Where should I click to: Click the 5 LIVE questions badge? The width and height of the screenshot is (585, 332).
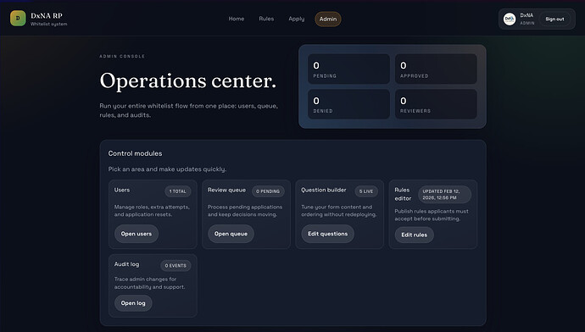[366, 191]
